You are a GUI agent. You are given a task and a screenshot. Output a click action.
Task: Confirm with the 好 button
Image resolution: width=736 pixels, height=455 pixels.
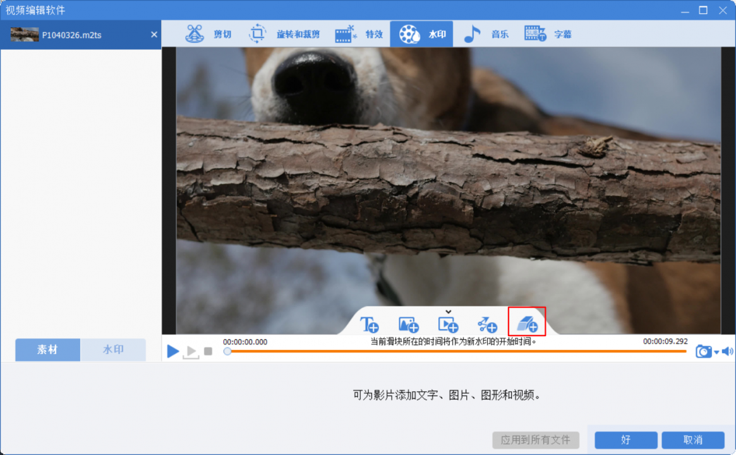(x=625, y=440)
